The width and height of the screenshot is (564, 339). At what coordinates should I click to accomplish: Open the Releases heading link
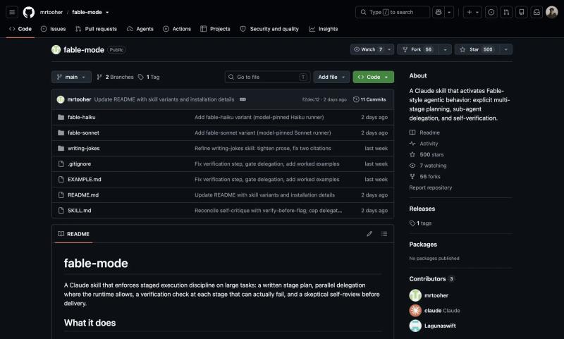[422, 209]
